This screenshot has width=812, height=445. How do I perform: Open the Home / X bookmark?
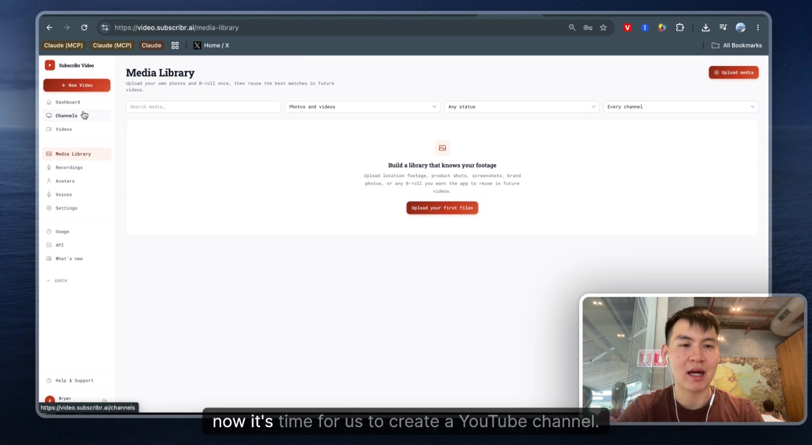(211, 46)
